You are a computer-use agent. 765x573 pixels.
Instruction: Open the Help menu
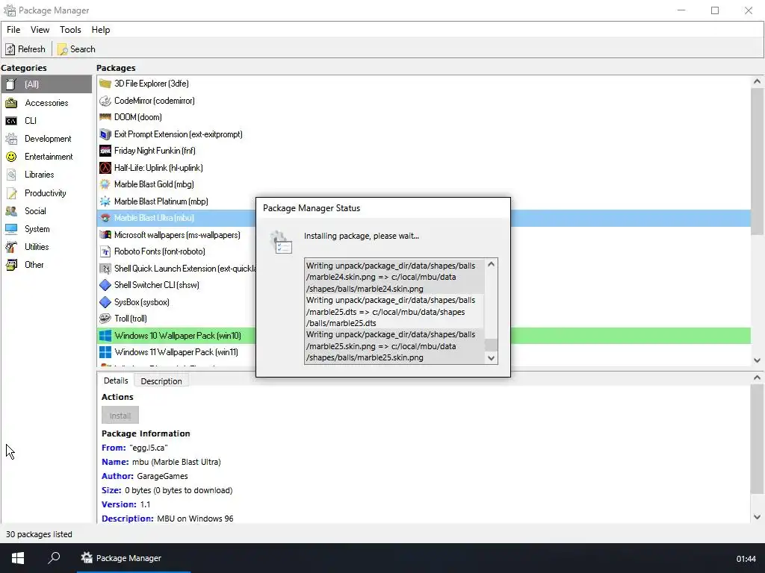(x=101, y=30)
